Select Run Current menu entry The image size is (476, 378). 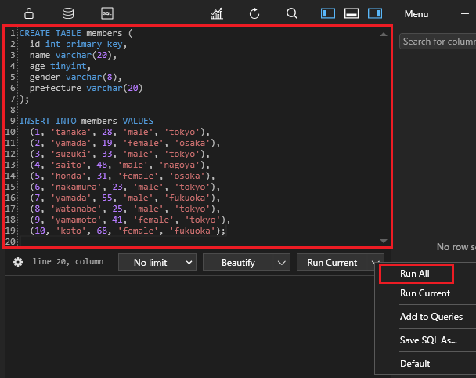click(x=425, y=293)
